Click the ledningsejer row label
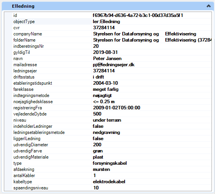This screenshot has height=194, width=215. pos(25,71)
